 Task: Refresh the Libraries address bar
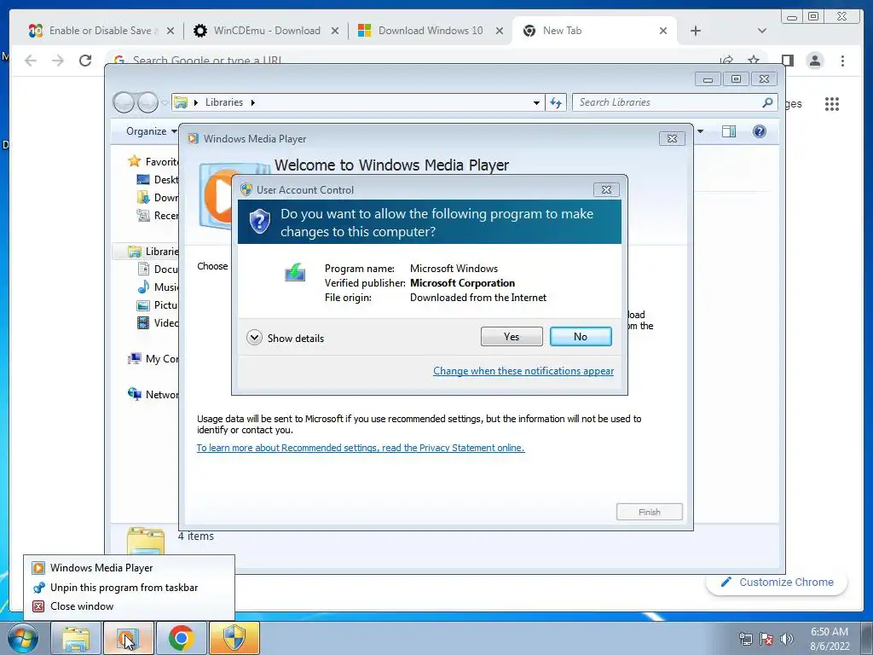pos(556,102)
